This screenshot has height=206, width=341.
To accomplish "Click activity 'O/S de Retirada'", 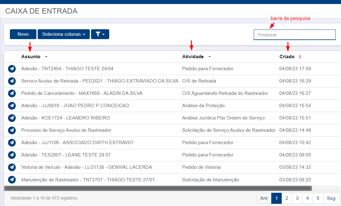I will tap(199, 81).
